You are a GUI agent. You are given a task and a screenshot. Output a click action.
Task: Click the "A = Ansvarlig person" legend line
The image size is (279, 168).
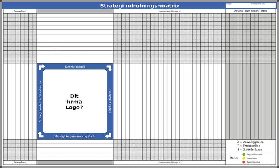(250, 142)
